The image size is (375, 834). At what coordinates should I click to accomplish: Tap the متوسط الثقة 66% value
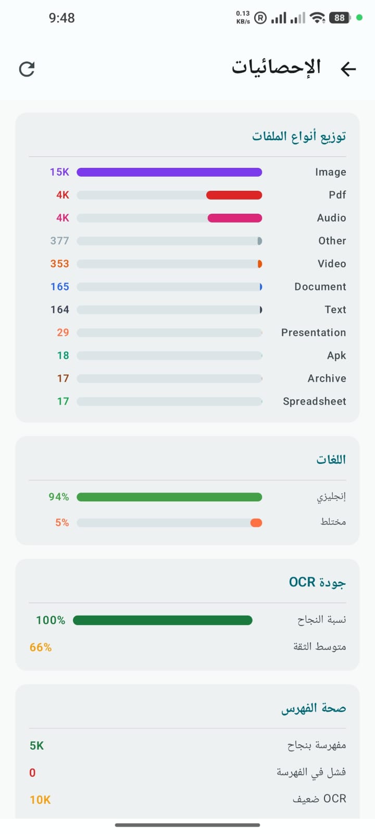[41, 647]
